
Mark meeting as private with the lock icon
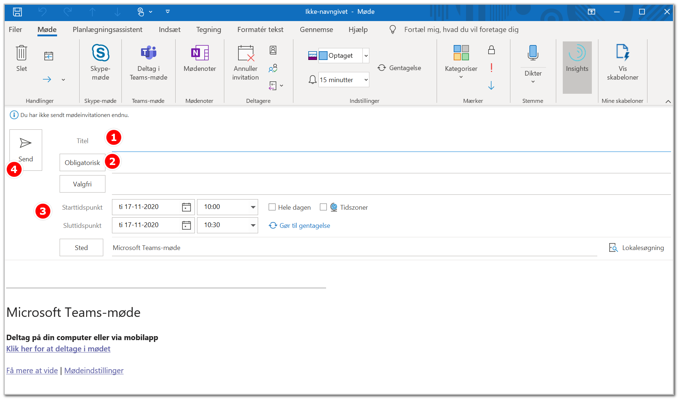[x=492, y=50]
